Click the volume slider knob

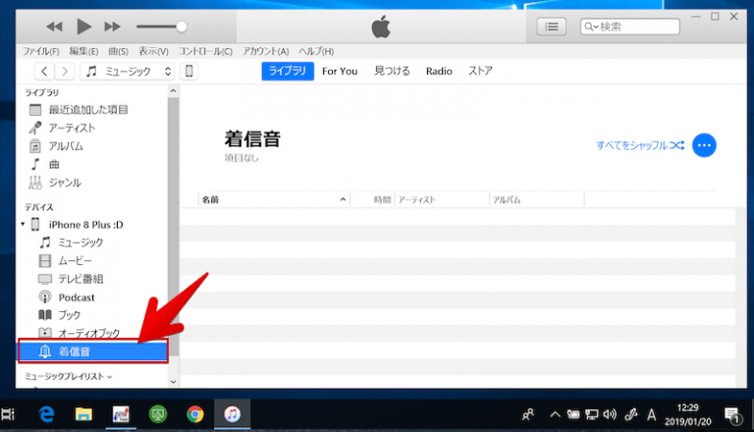[x=182, y=27]
